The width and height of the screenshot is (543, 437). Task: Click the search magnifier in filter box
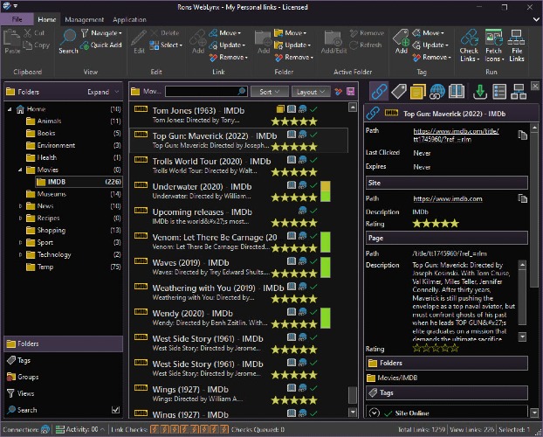point(242,91)
